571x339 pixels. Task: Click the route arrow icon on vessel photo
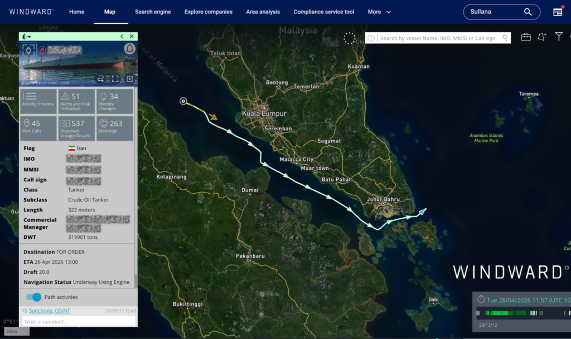101,78
